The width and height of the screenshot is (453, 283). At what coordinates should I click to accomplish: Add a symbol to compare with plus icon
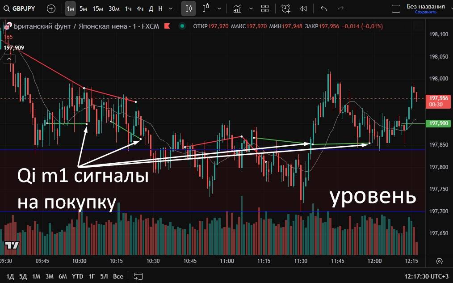[51, 8]
